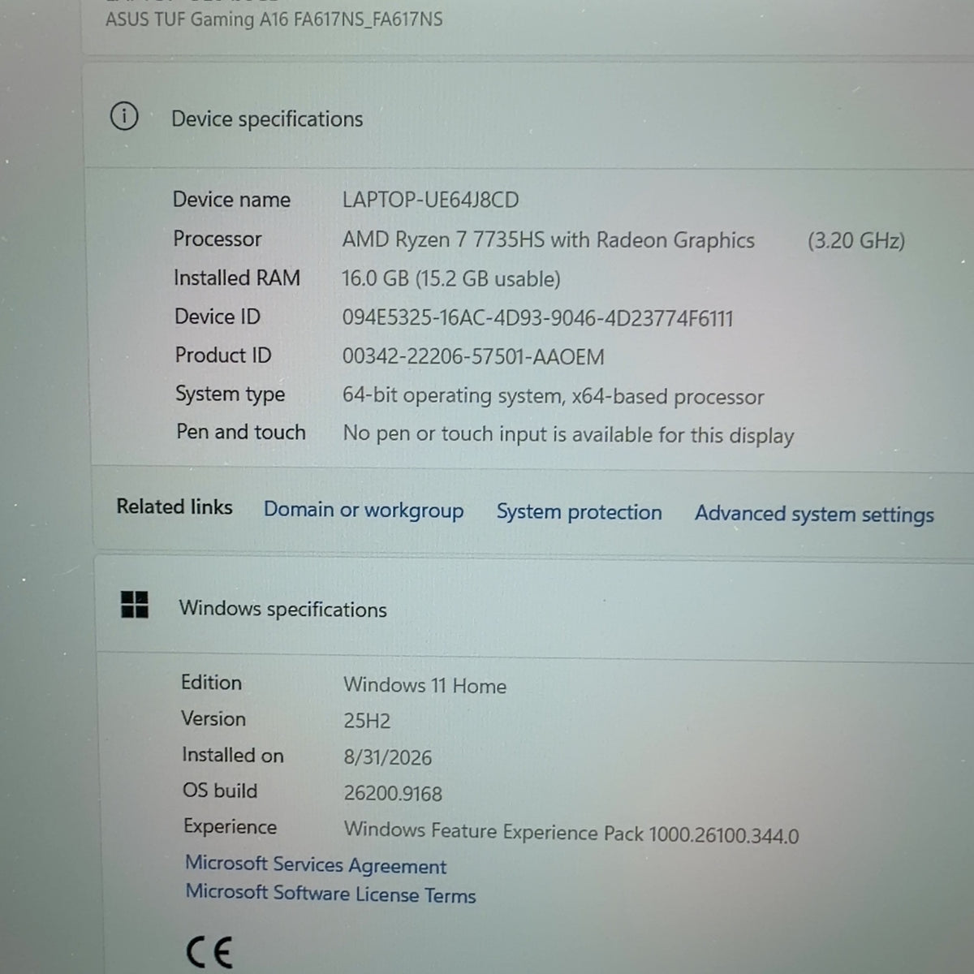Collapse the Device specifications header
The width and height of the screenshot is (974, 974).
pos(529,118)
